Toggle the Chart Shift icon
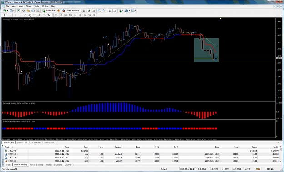 (x=115, y=11)
